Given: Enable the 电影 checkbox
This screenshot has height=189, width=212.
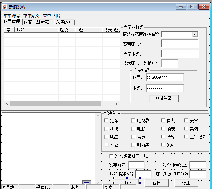Looking at the screenshot, I should point(133,129).
